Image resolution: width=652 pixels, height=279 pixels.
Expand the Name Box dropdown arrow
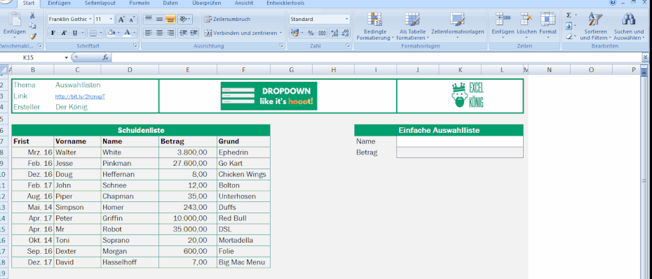point(66,57)
